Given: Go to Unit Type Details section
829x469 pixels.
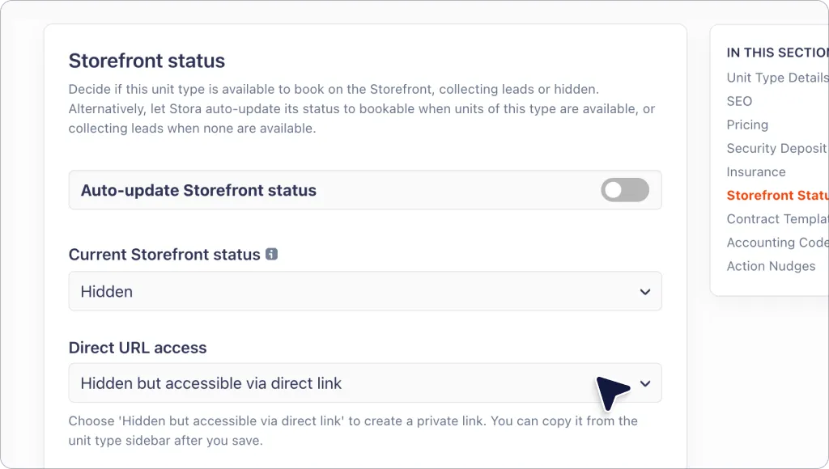Looking at the screenshot, I should click(777, 78).
